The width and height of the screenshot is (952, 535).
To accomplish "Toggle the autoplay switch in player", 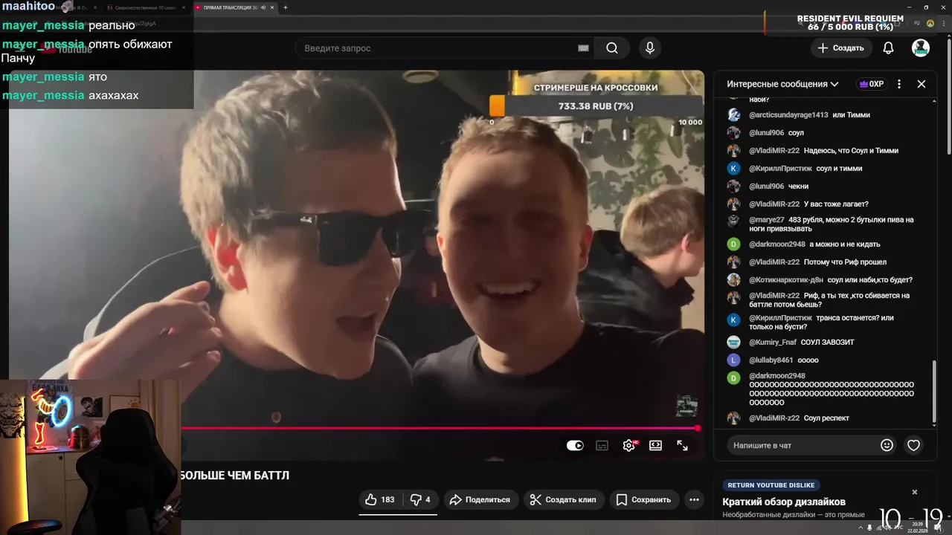I will click(x=575, y=446).
